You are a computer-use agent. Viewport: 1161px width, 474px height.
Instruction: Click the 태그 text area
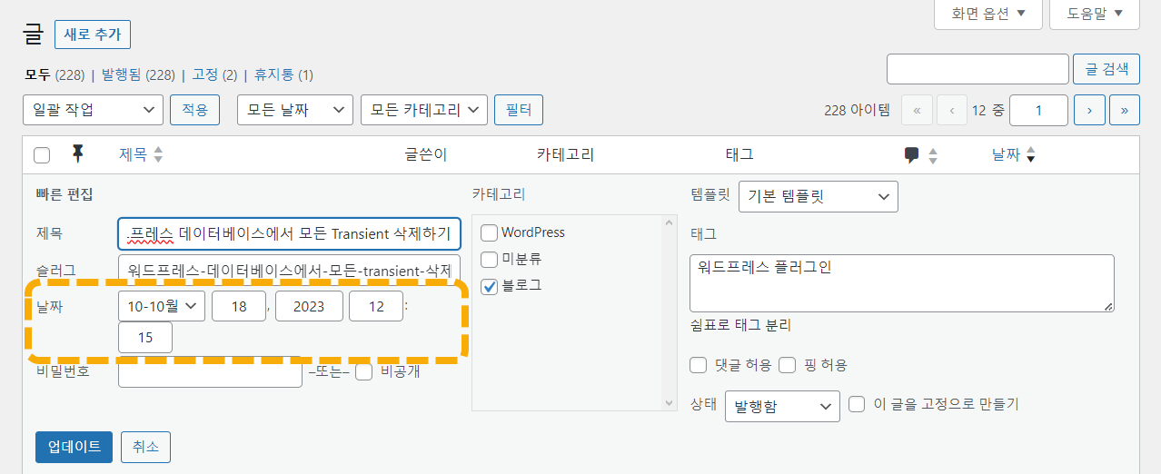[x=902, y=283]
